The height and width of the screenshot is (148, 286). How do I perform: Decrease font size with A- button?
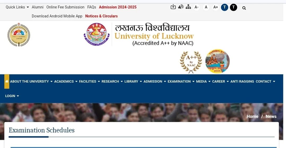[196, 7]
